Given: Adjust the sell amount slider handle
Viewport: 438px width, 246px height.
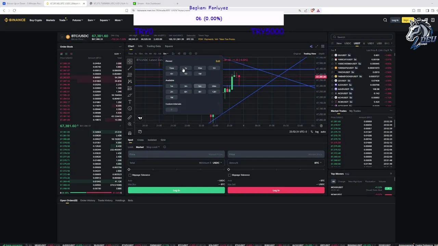Looking at the screenshot, I should 229,169.
